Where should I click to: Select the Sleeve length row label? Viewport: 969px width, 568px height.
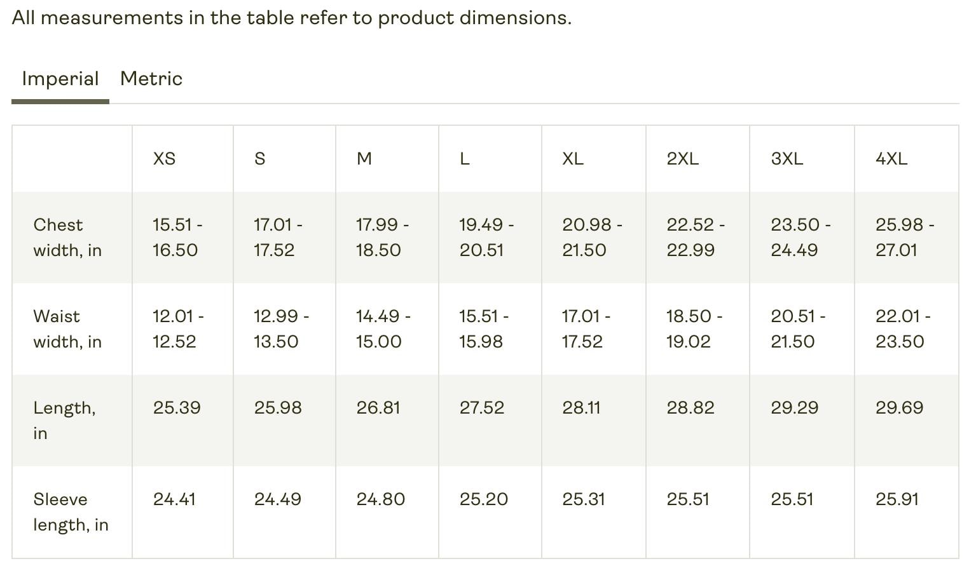(71, 511)
